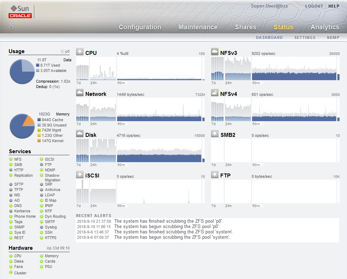Click the SSH service status light
Screen dimensions: 347x279
41,232
